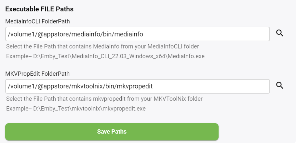Click the "Executable FILE Paths" heading

39,9
